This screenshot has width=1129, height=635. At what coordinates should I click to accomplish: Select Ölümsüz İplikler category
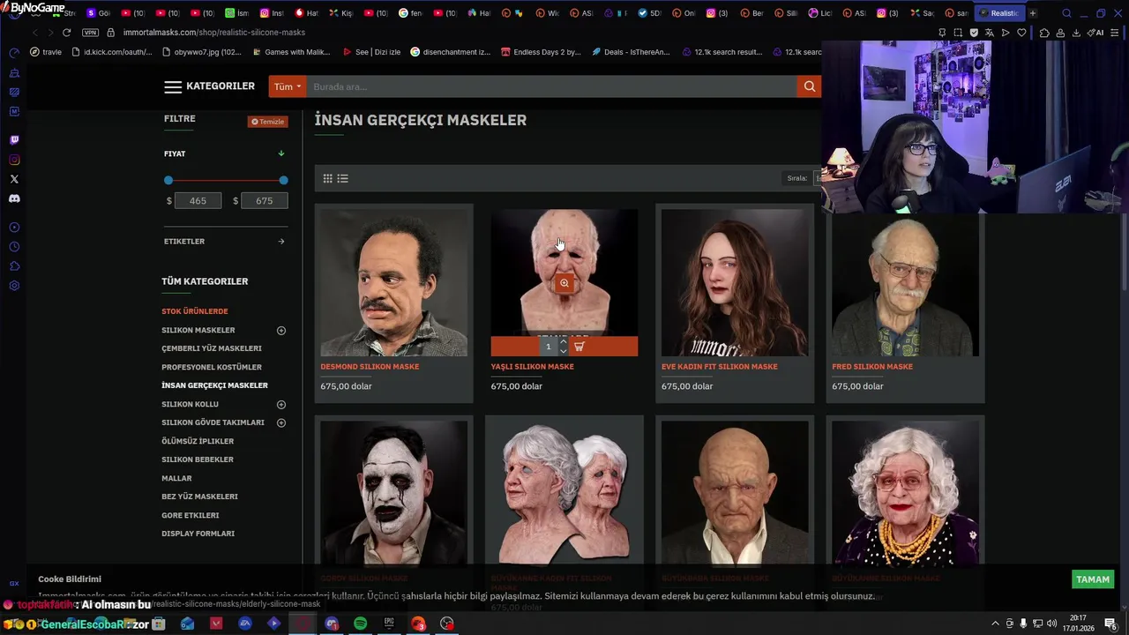pyautogui.click(x=198, y=441)
